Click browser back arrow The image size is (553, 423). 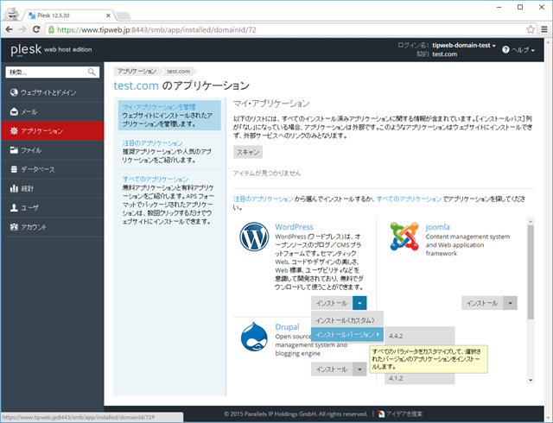coord(10,29)
